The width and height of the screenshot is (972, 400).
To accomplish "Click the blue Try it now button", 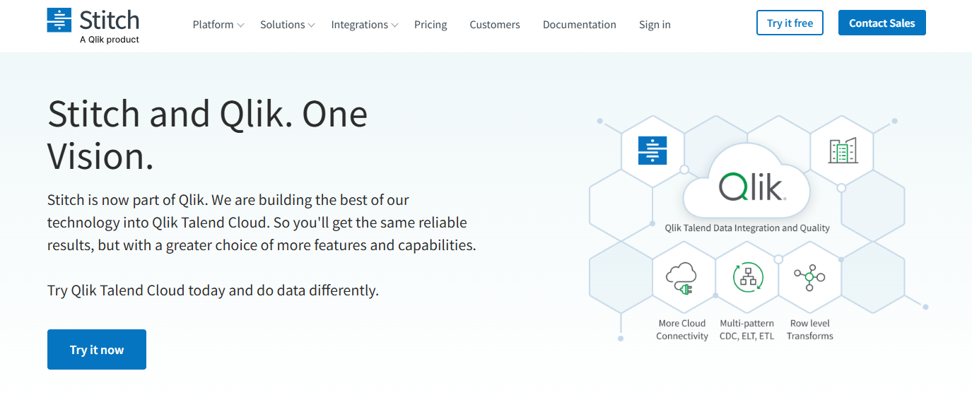I will pyautogui.click(x=97, y=350).
